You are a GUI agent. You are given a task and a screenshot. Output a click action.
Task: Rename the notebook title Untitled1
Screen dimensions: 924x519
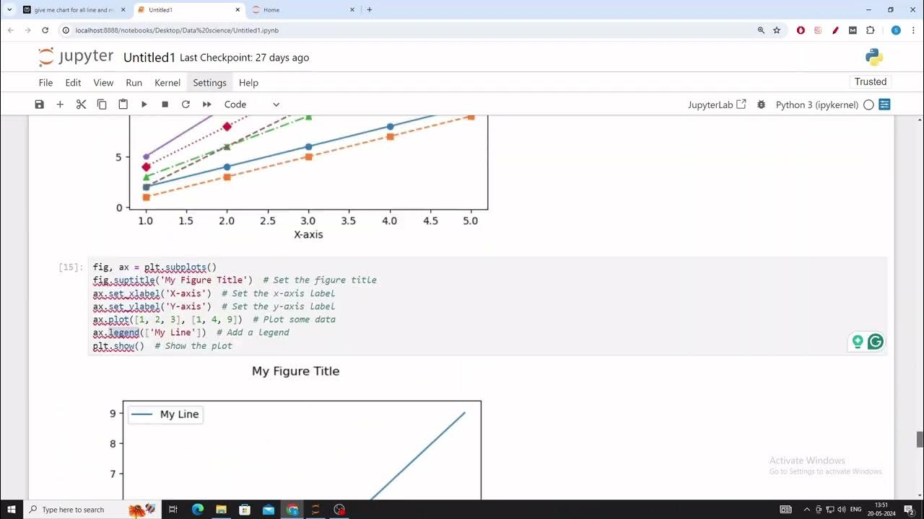(149, 58)
